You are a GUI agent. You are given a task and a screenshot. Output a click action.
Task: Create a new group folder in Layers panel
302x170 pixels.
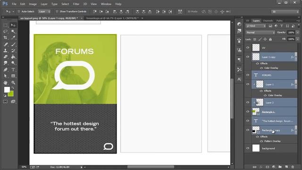pyautogui.click(x=280, y=167)
